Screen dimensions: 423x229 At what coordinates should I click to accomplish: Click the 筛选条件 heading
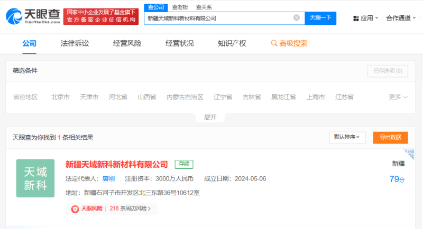(25, 71)
